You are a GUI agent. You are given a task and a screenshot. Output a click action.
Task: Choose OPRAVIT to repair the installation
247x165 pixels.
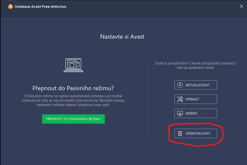click(196, 99)
